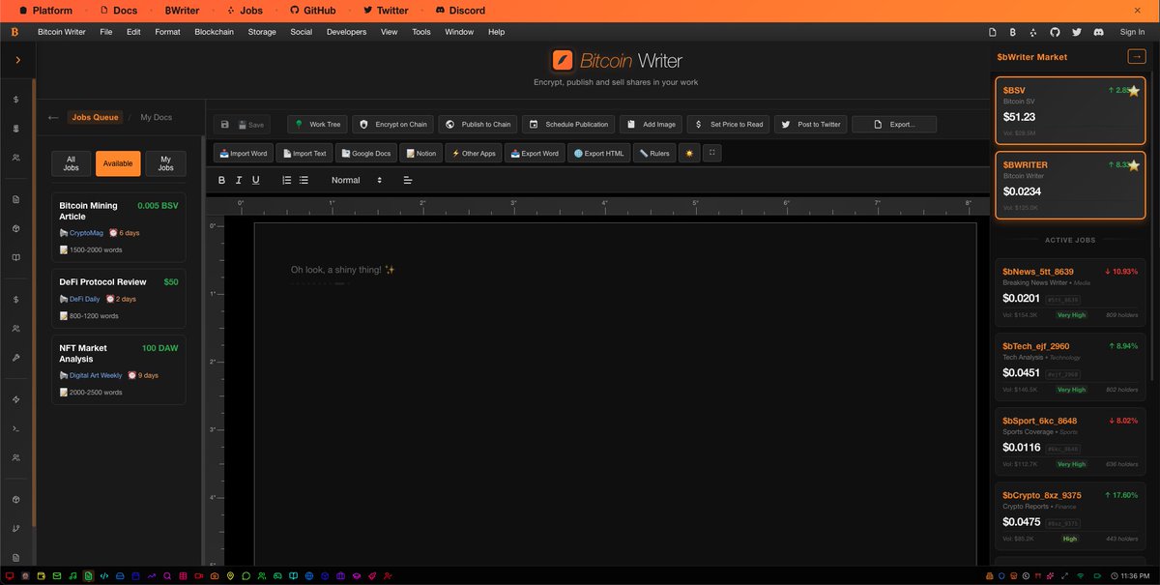This screenshot has height=585, width=1160.
Task: Open the Other Apps dropdown
Action: (x=474, y=153)
